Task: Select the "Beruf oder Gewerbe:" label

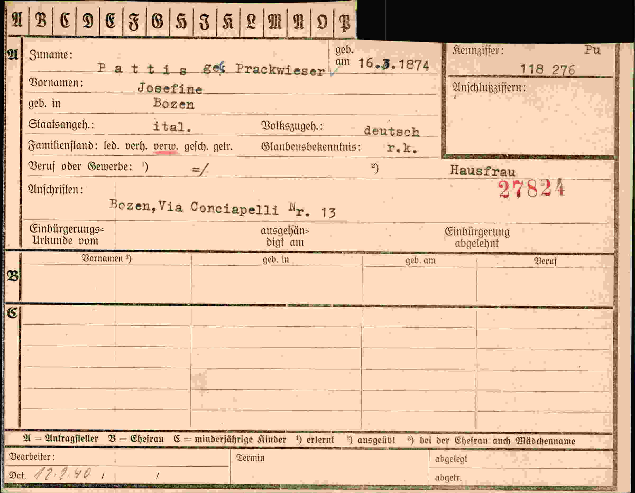Action: pos(80,166)
